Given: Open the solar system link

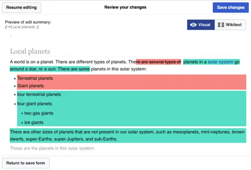Looking at the screenshot, I should [x=220, y=62].
